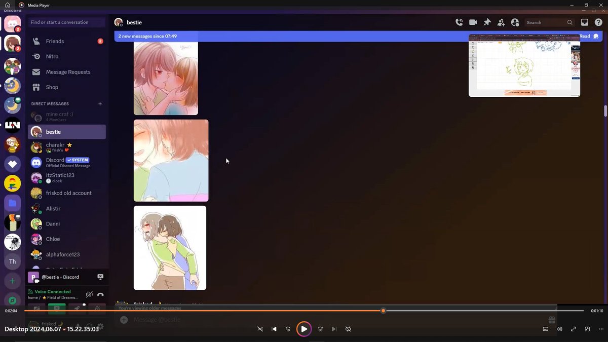The image size is (608, 342).
Task: Open Discord SYSTEM official message
Action: coord(67,163)
